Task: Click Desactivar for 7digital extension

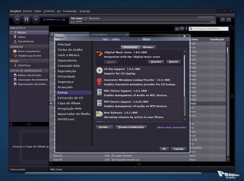Action: tap(156, 62)
